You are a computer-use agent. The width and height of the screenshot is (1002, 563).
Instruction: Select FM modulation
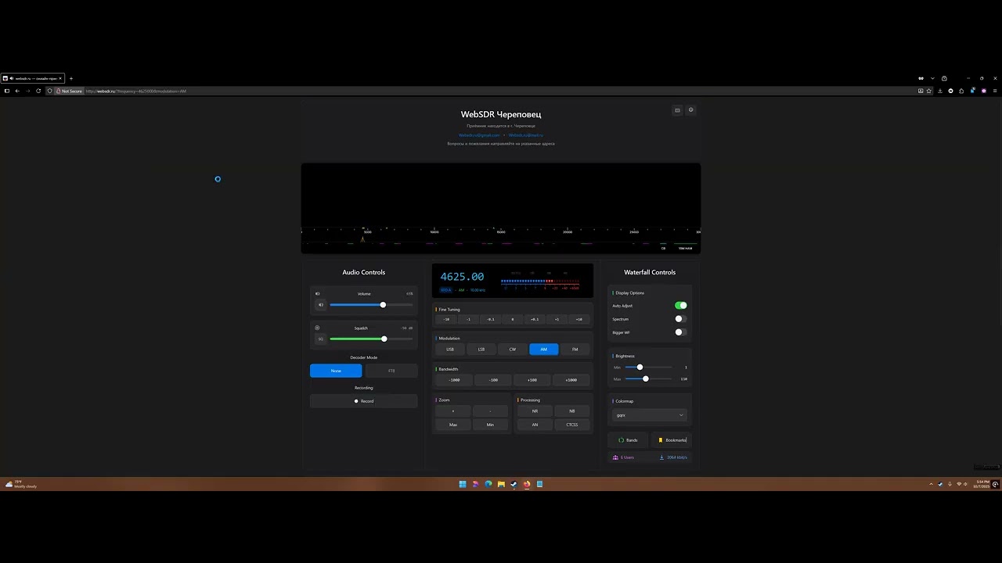(x=575, y=350)
